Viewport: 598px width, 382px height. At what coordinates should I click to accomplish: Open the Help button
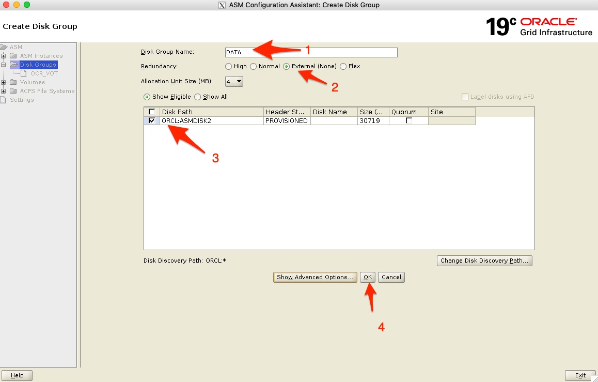(x=17, y=375)
